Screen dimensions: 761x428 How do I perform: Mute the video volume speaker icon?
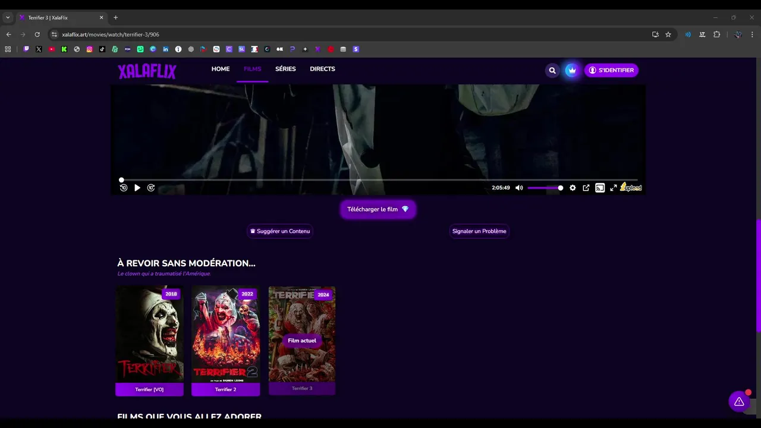[x=519, y=188]
